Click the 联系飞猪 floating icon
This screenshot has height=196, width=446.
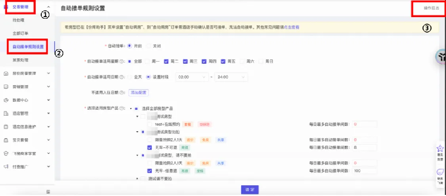click(x=440, y=172)
